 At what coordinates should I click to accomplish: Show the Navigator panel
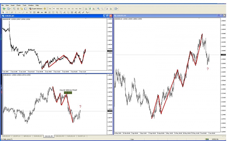click(22, 9)
